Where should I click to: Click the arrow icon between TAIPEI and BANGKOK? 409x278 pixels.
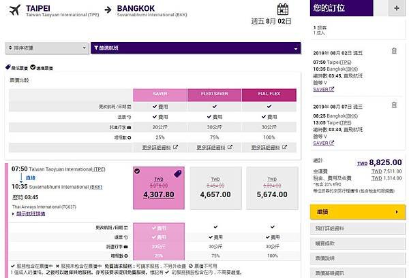click(x=108, y=10)
